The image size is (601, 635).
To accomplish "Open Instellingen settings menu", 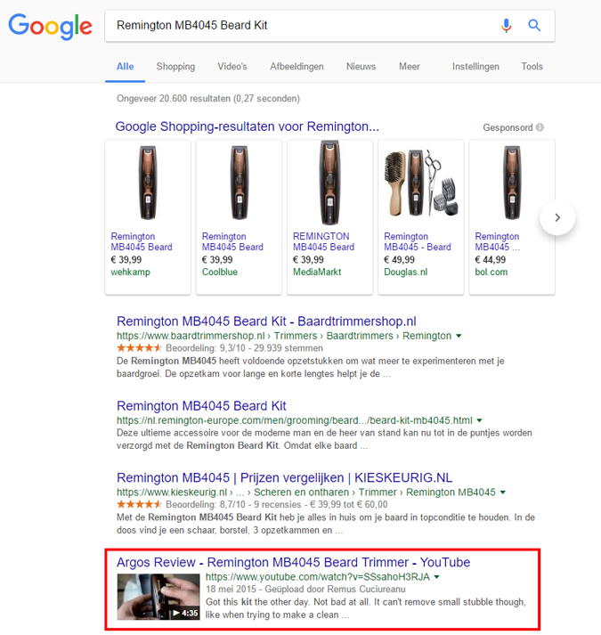I will (x=475, y=67).
